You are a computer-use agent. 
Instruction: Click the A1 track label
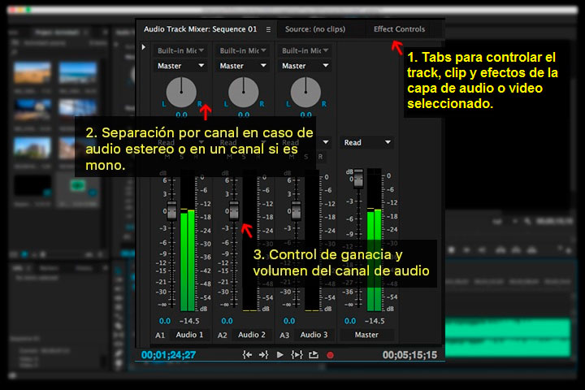click(160, 335)
